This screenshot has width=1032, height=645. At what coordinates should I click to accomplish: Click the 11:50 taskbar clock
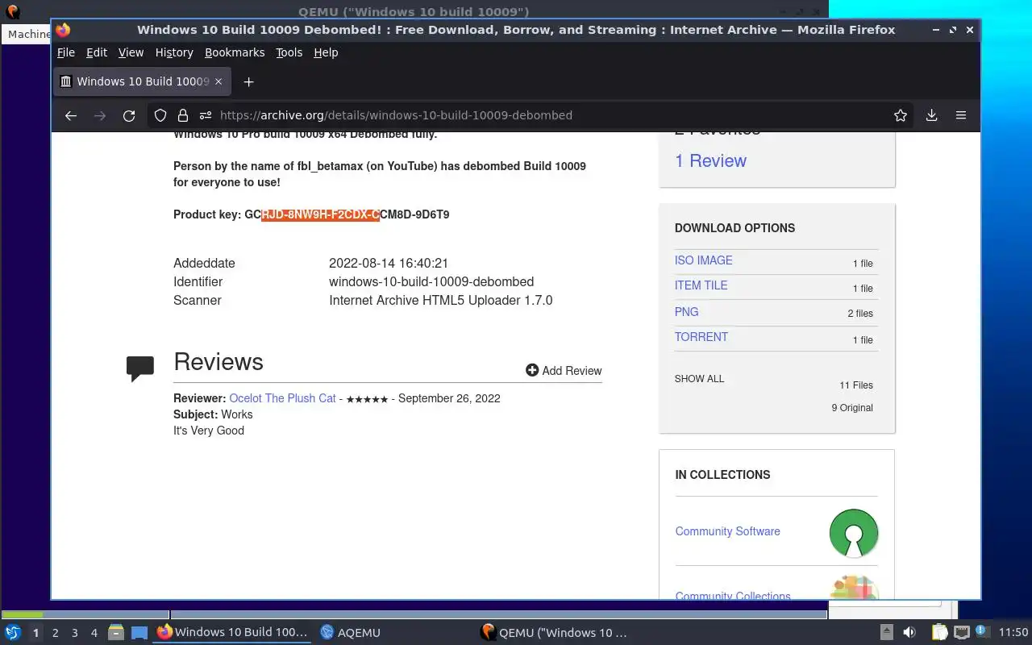pyautogui.click(x=1013, y=633)
